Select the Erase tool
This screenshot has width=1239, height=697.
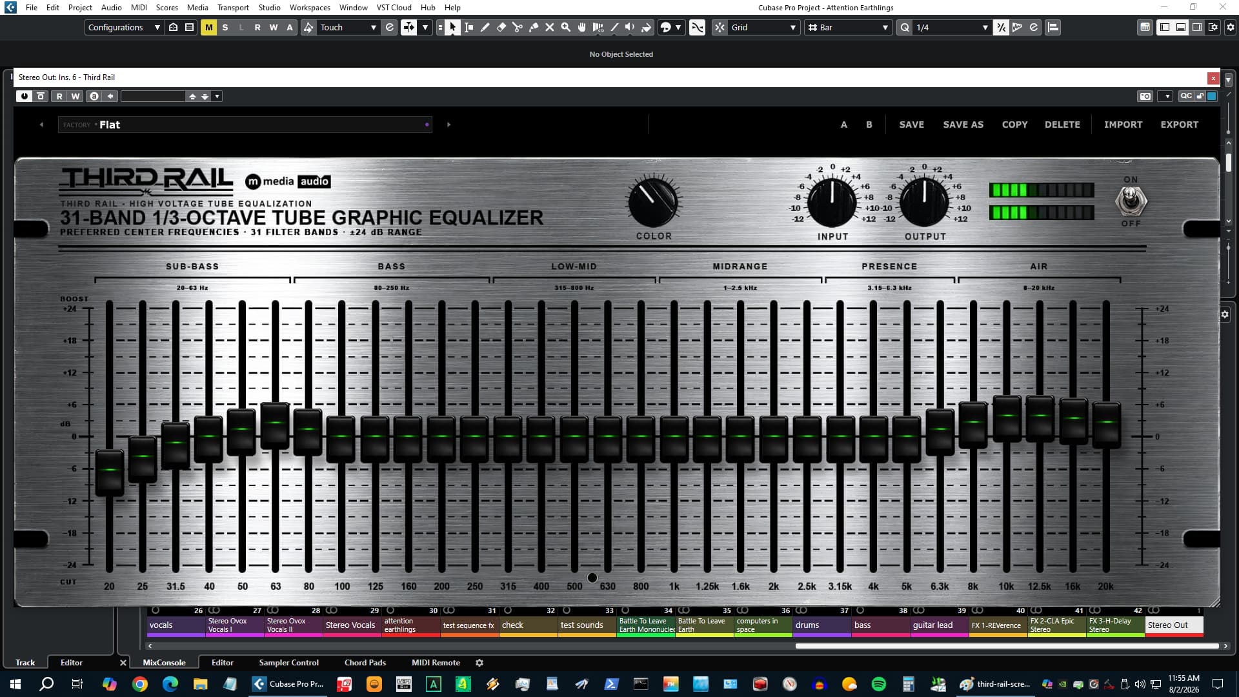click(x=501, y=27)
